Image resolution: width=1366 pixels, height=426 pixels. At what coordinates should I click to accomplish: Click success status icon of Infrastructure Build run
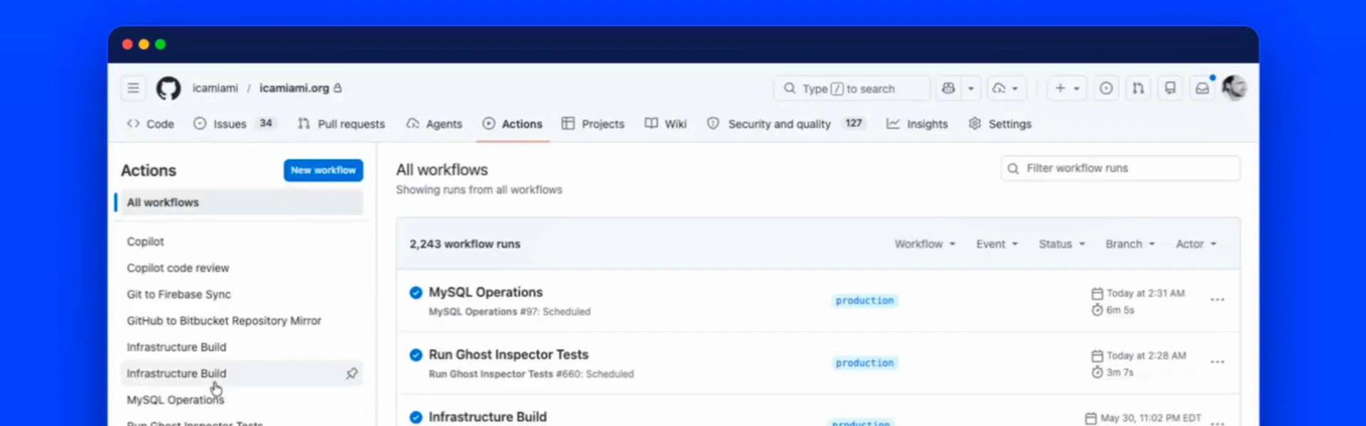coord(415,417)
